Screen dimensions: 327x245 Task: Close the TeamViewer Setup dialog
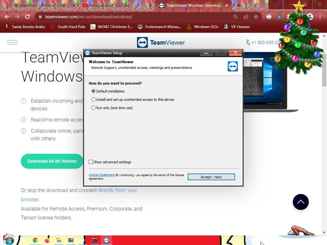tap(235, 53)
